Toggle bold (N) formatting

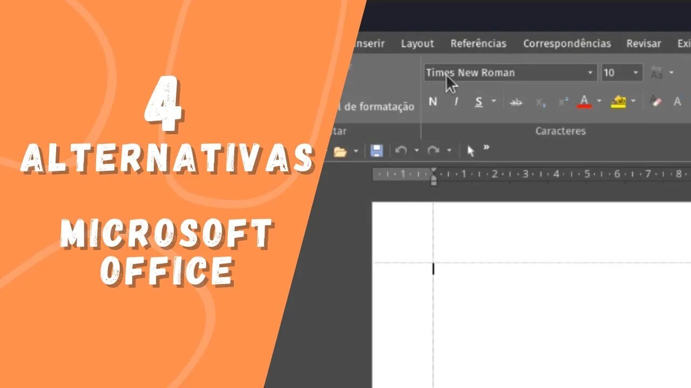pos(432,101)
